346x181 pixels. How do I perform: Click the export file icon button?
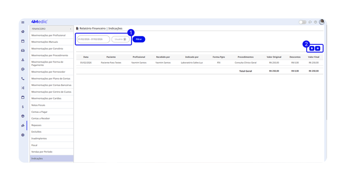coord(312,49)
